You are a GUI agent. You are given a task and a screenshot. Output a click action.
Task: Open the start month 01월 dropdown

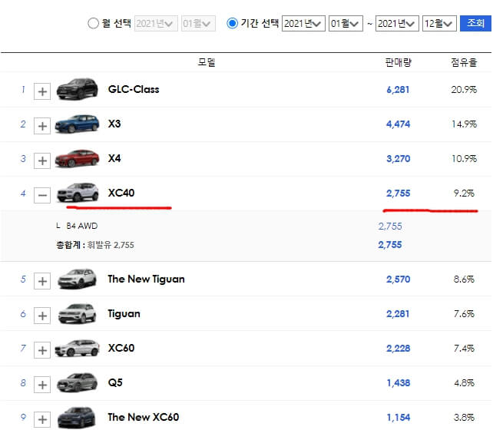click(x=346, y=24)
